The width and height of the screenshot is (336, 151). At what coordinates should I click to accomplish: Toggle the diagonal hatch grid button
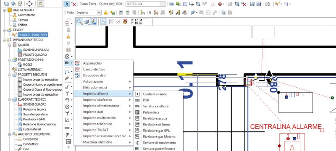click(x=104, y=22)
